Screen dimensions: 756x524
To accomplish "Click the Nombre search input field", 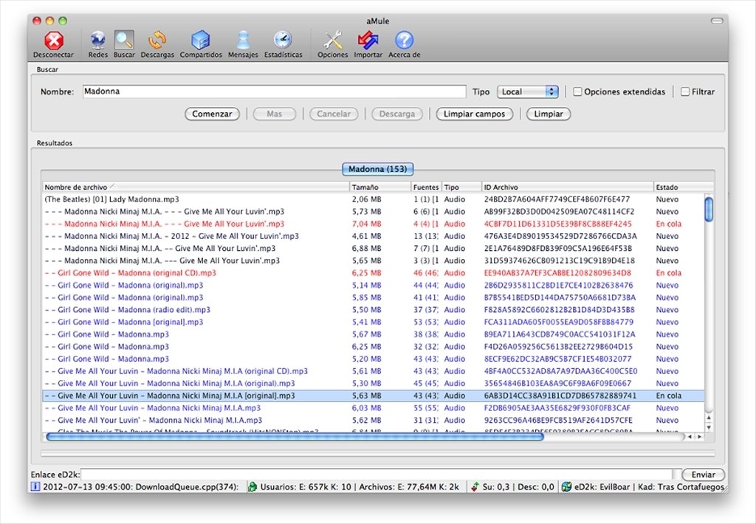I will 275,91.
